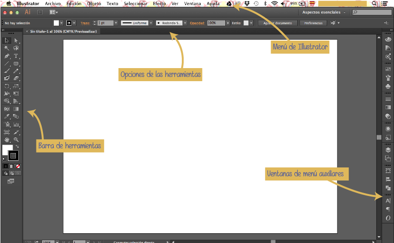Open Uniforme stroke profile dropdown
Image resolution: width=394 pixels, height=243 pixels.
151,23
